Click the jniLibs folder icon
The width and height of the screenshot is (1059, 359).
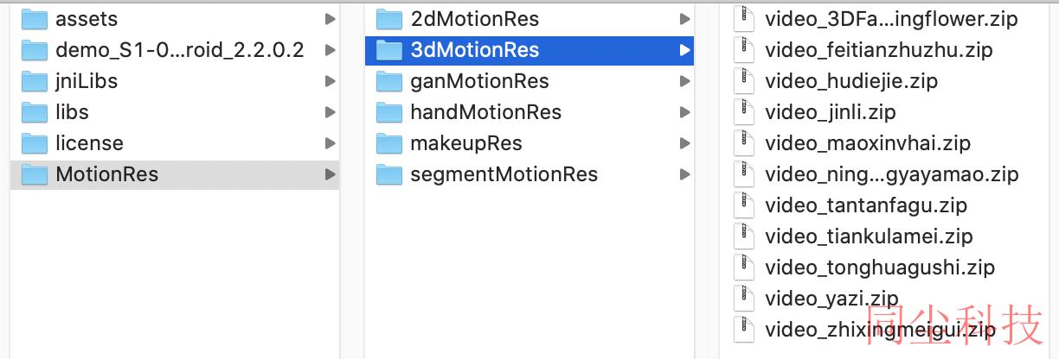pos(34,81)
